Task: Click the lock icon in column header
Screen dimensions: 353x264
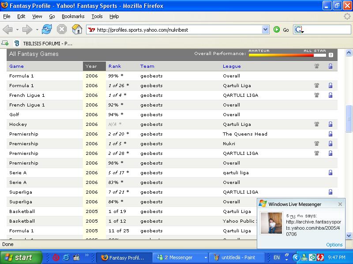Action: click(330, 66)
